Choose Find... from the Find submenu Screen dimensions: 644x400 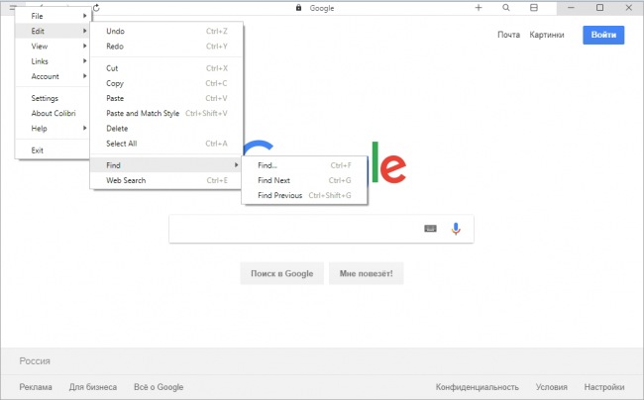pos(304,165)
